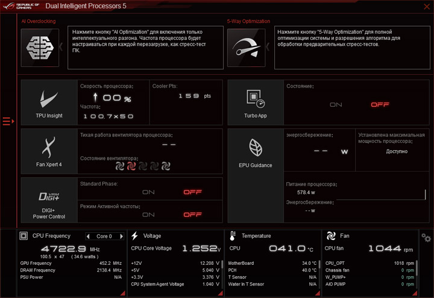Turn Turbo App state OFF
The image size is (434, 298).
(380, 105)
